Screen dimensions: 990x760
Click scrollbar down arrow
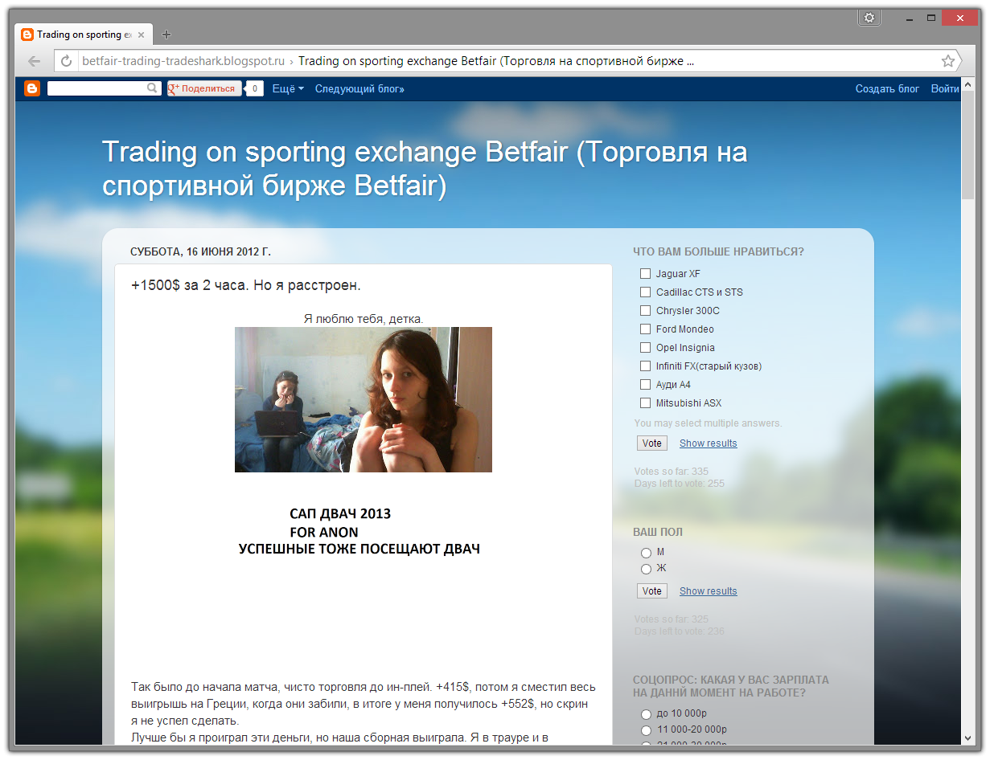968,738
